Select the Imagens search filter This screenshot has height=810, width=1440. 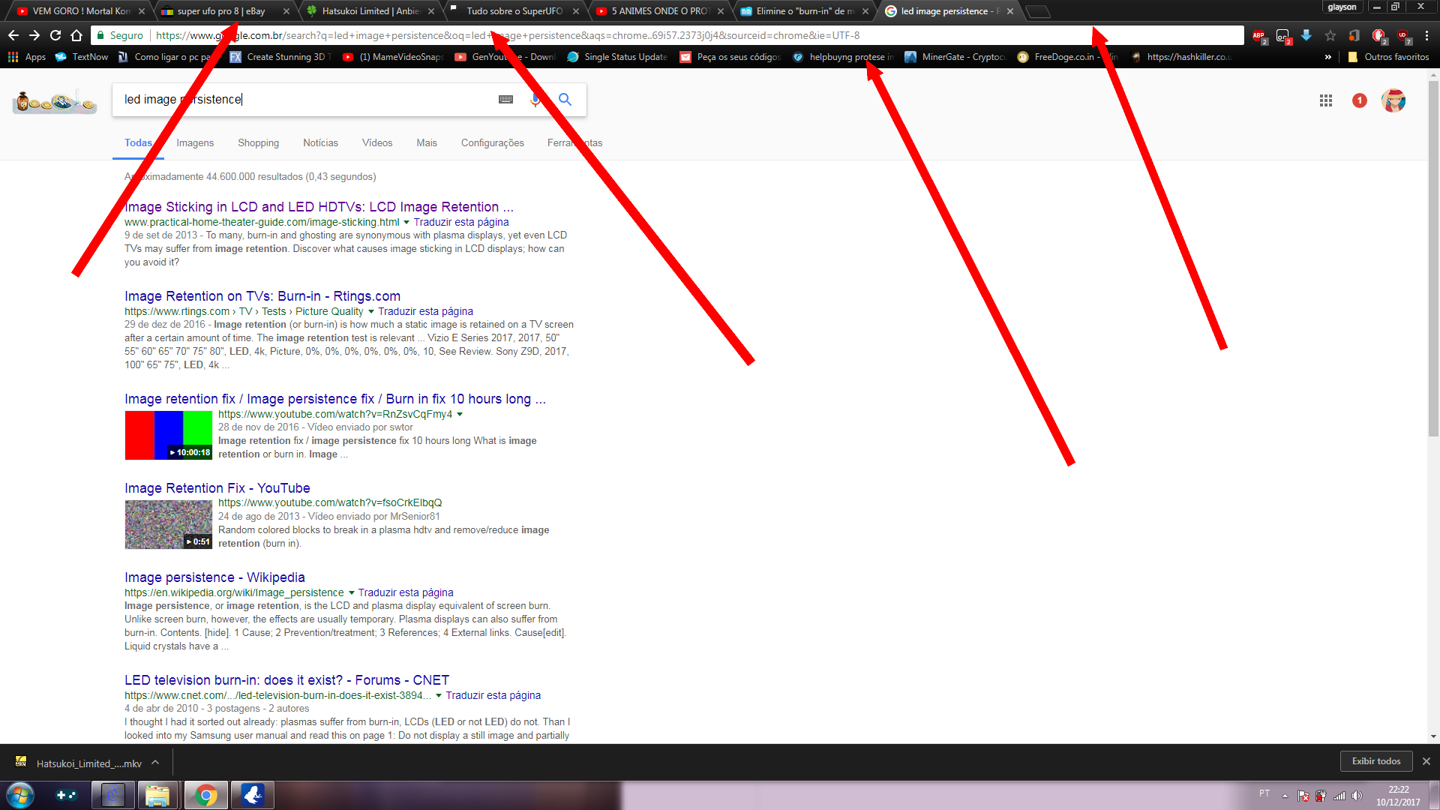click(x=195, y=142)
